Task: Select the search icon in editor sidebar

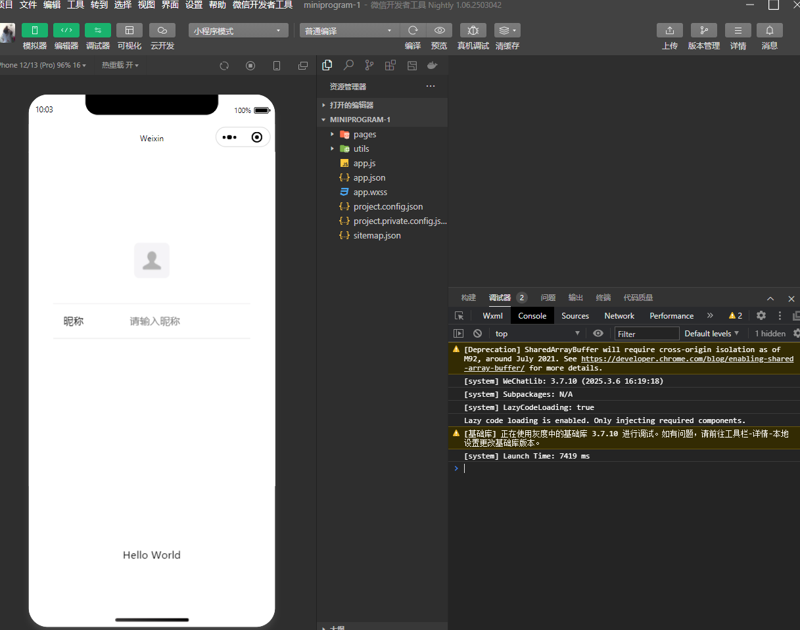Action: (348, 65)
